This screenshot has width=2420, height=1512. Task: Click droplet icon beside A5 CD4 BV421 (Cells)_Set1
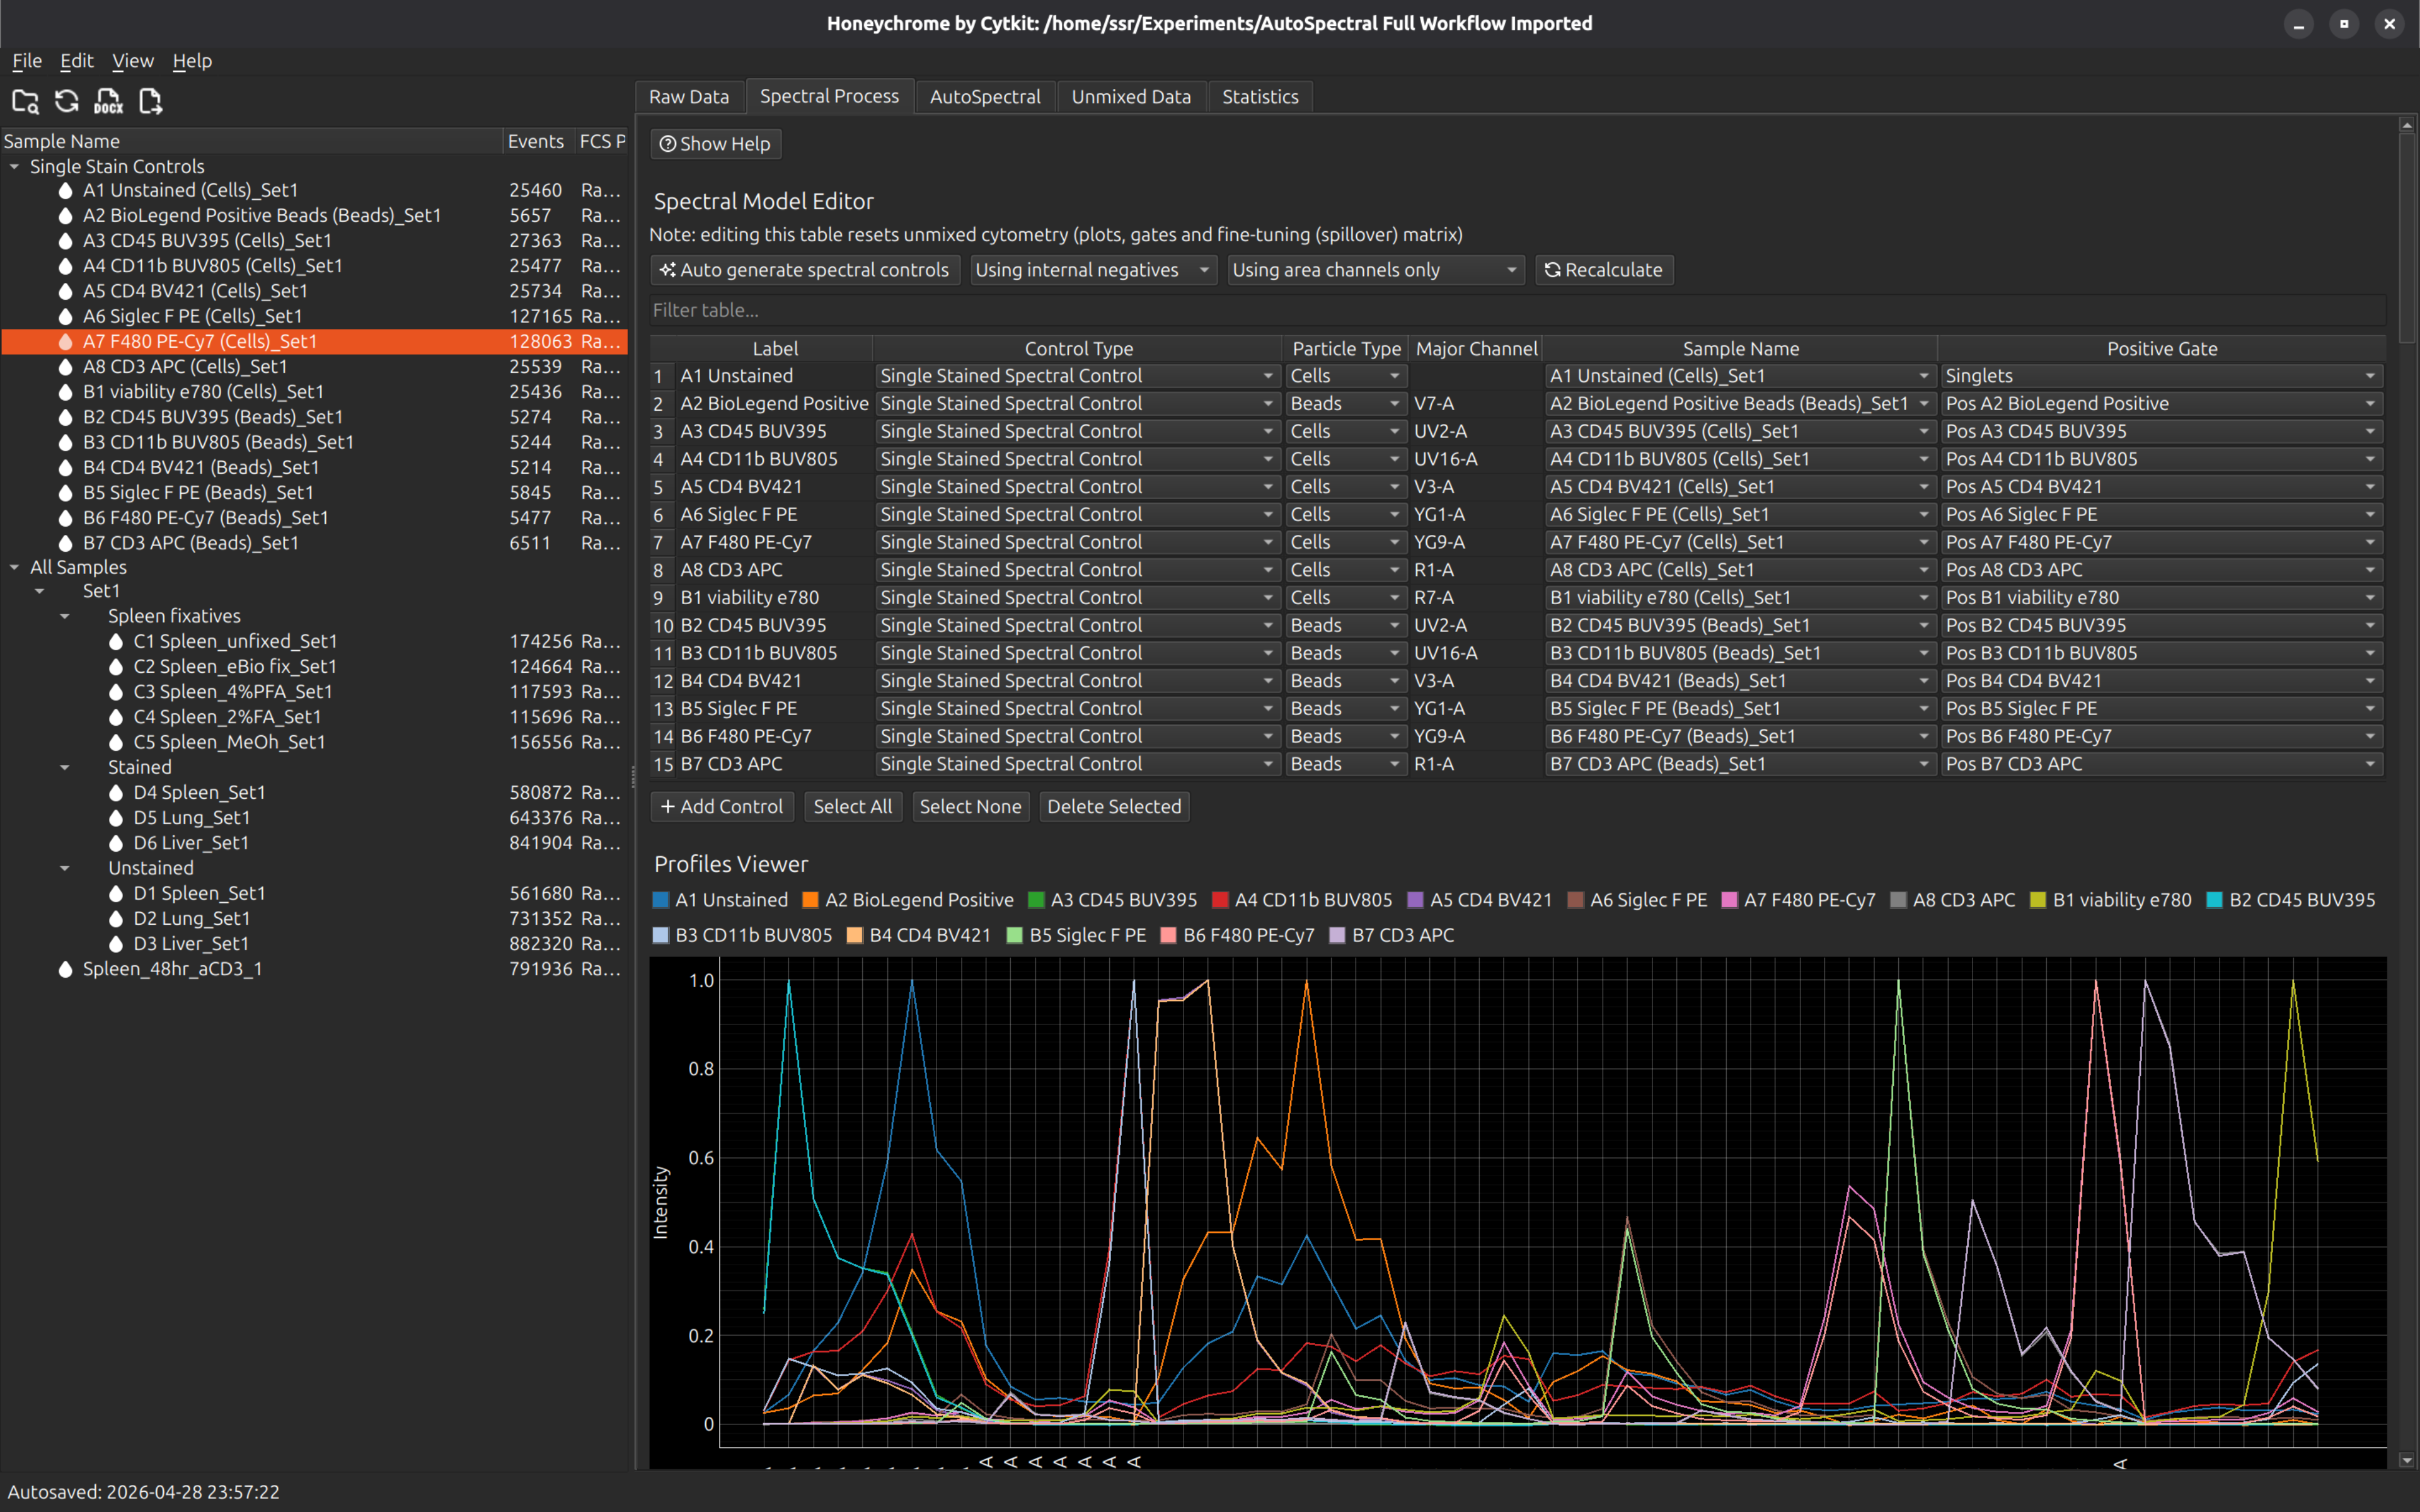pyautogui.click(x=66, y=291)
